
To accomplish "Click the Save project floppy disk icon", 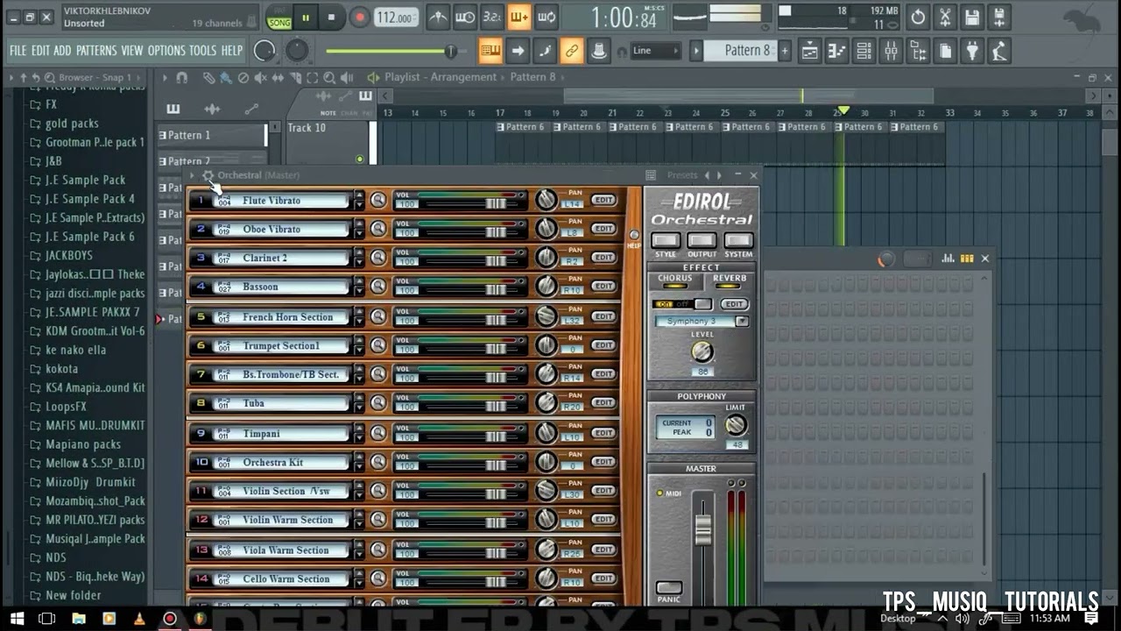I will point(972,17).
